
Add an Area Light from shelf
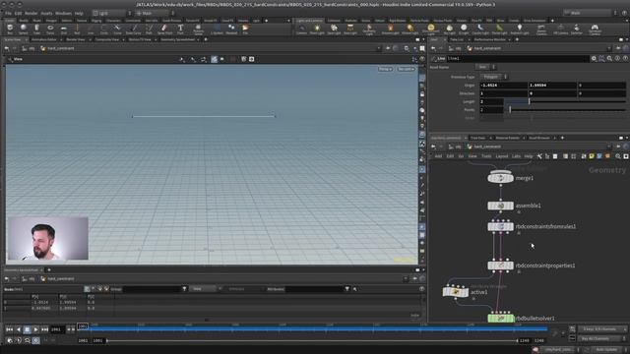tap(350, 29)
